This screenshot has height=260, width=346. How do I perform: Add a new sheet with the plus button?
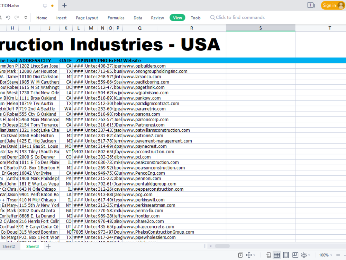(48, 246)
